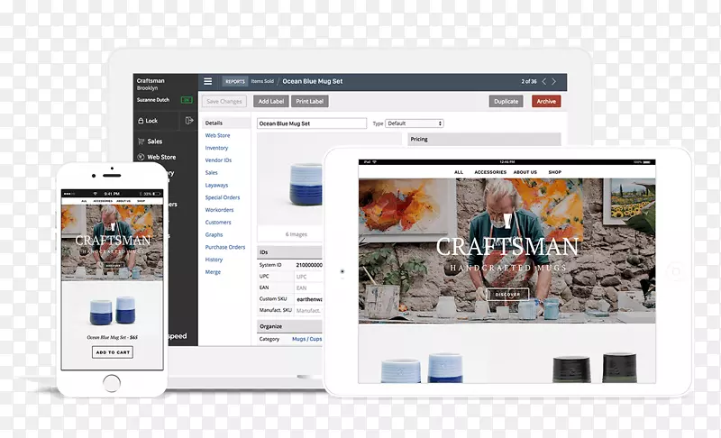The width and height of the screenshot is (721, 438).
Task: Click the EAN input field
Action: click(x=308, y=288)
